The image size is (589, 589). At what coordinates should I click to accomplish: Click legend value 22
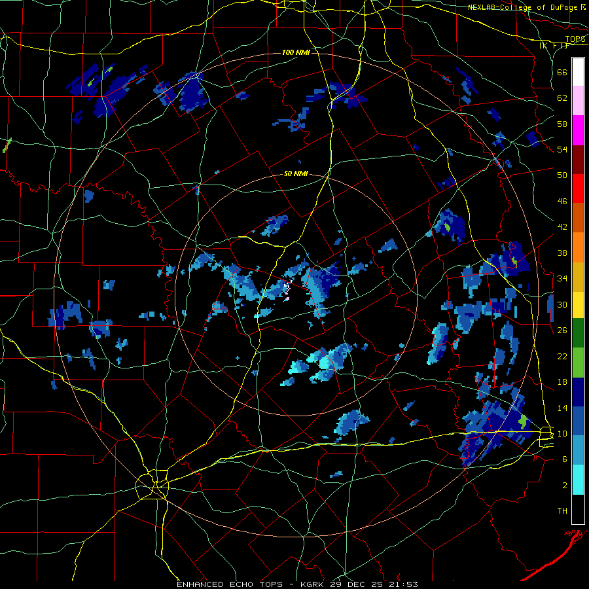click(x=562, y=356)
